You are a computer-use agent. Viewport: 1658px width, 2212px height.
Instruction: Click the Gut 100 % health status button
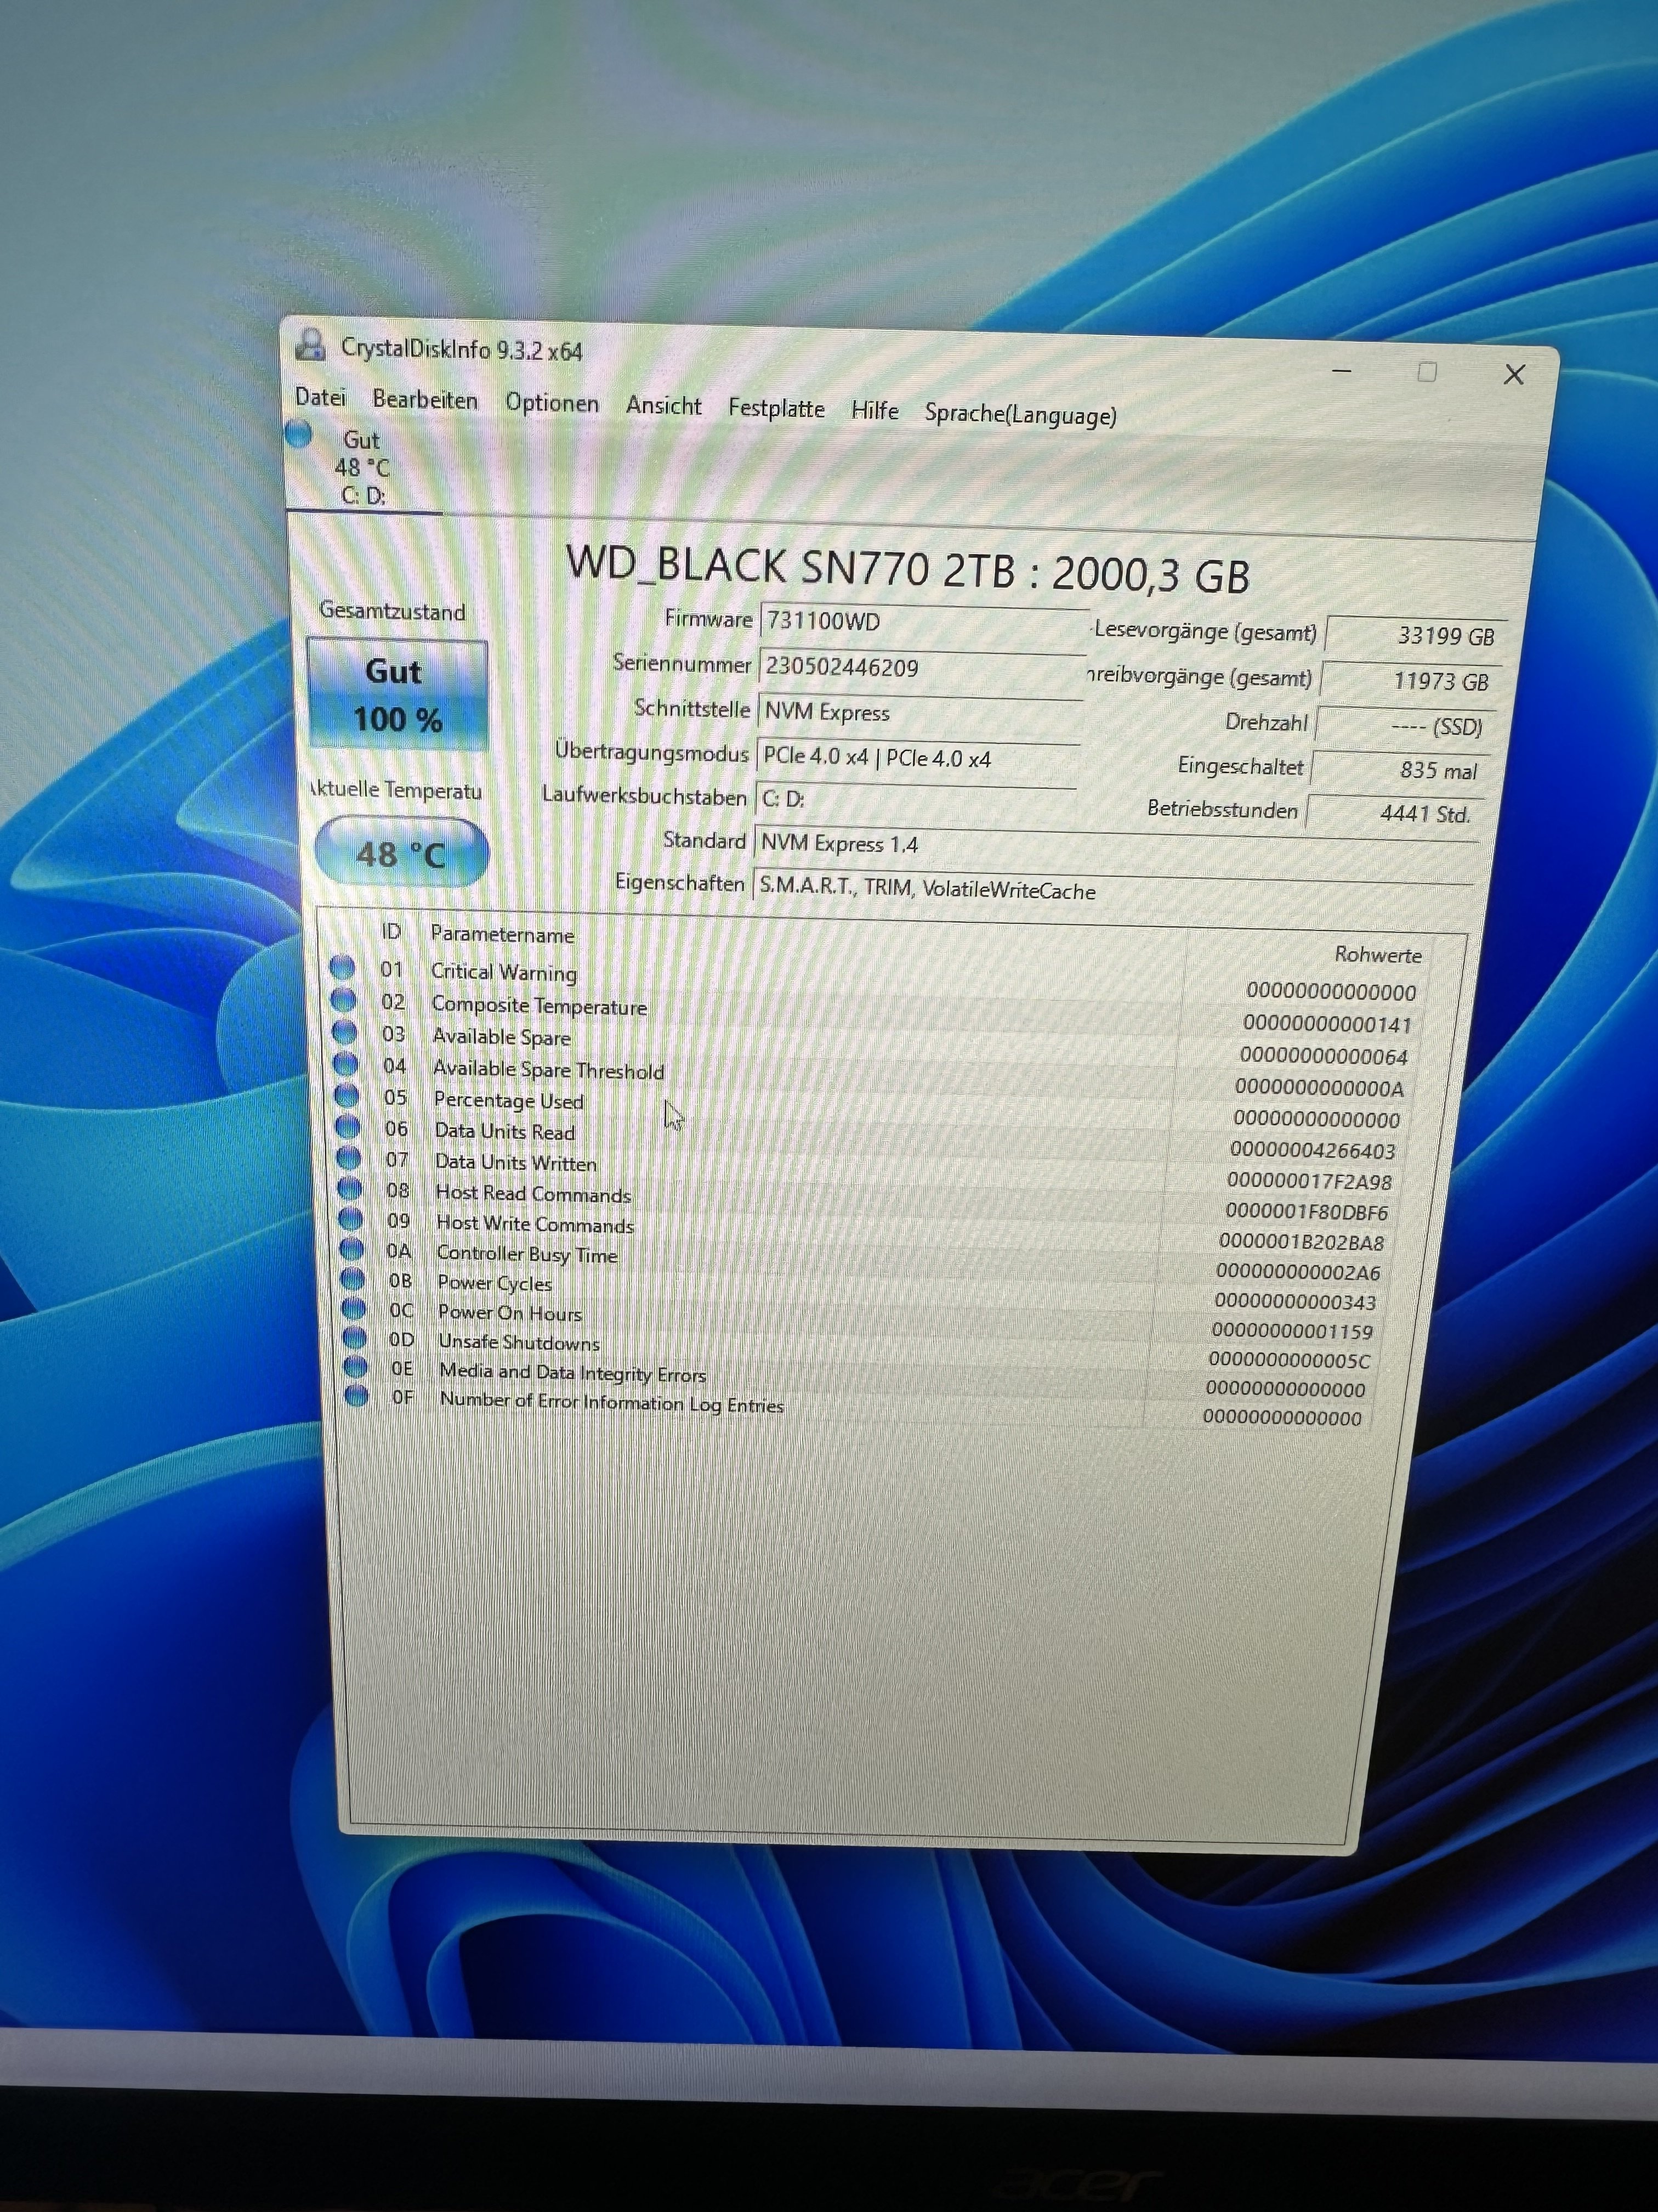click(x=397, y=695)
